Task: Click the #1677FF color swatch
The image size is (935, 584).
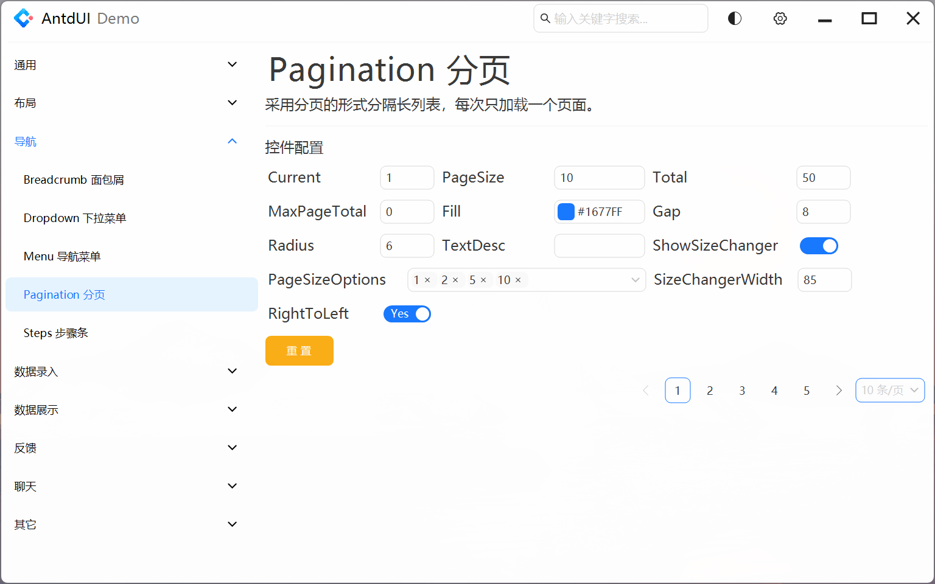Action: pos(566,212)
